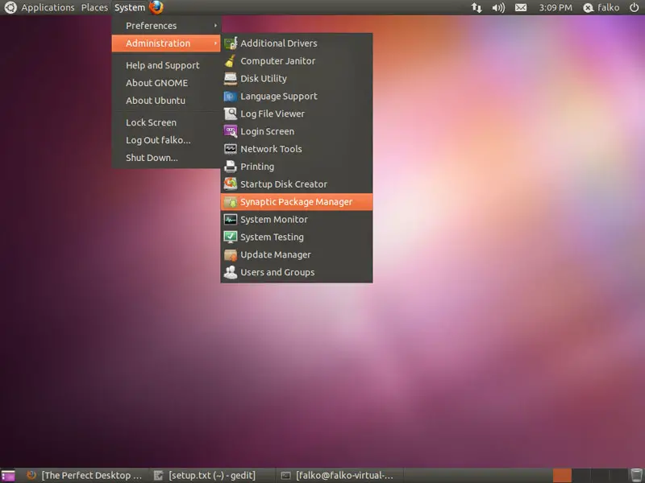Select Lock Screen menu entry
The height and width of the screenshot is (483, 645).
(151, 122)
